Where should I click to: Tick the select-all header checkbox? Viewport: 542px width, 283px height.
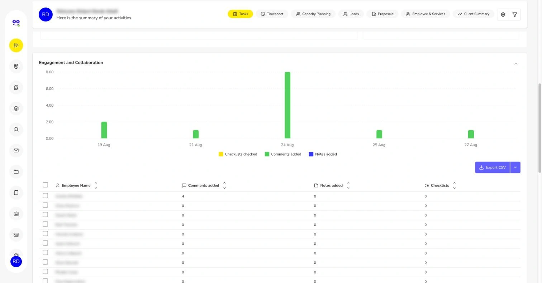click(45, 185)
